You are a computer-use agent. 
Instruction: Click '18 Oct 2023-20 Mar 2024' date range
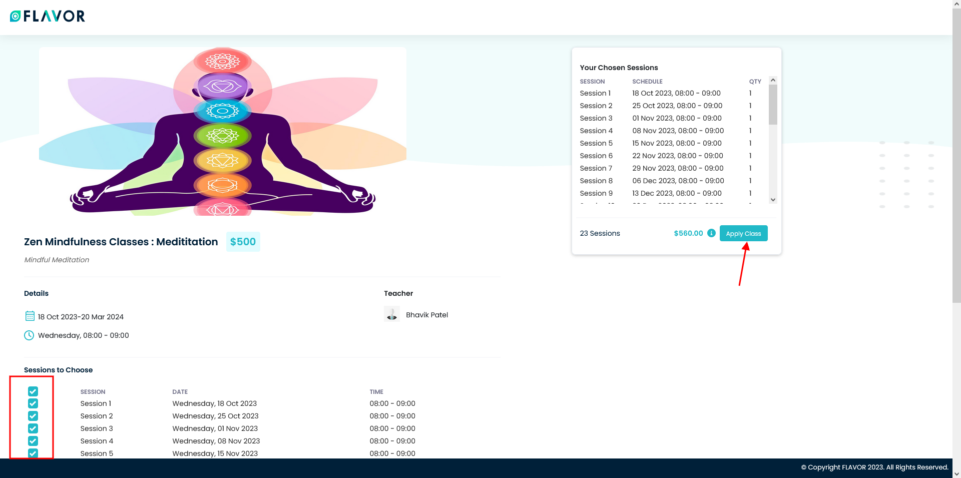tap(81, 317)
